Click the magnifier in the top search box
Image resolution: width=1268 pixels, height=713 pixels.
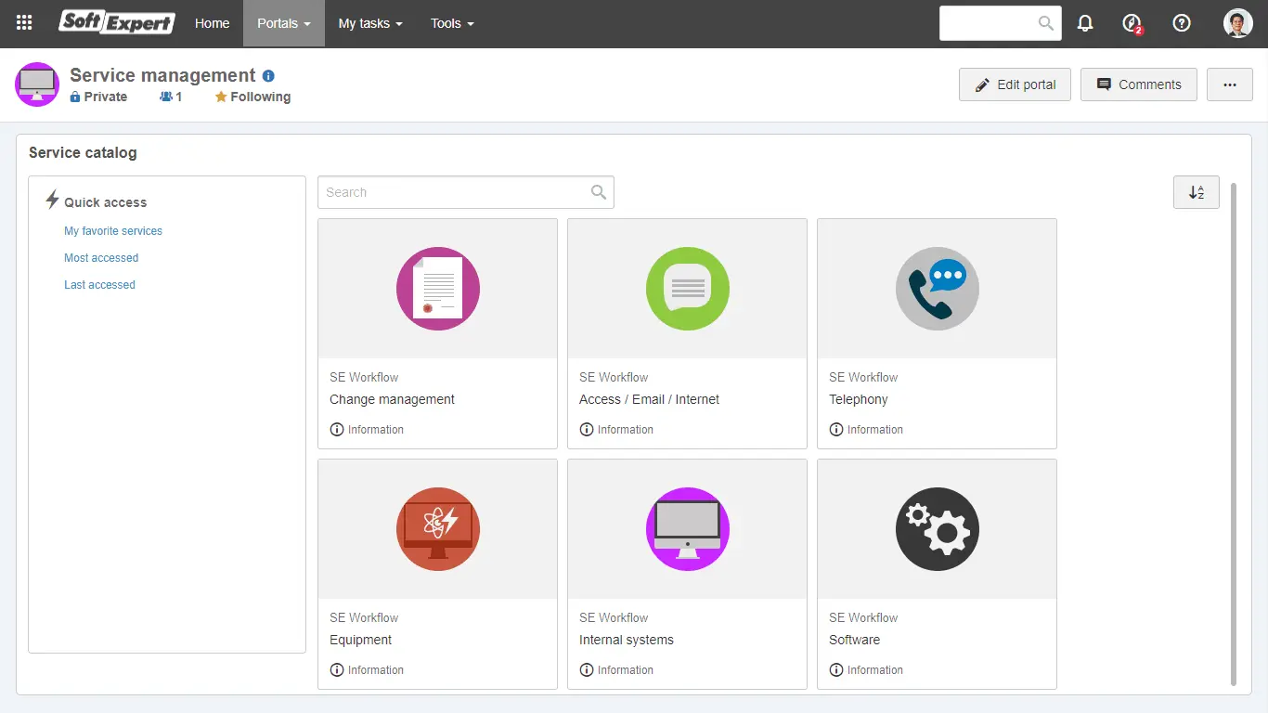point(1046,23)
